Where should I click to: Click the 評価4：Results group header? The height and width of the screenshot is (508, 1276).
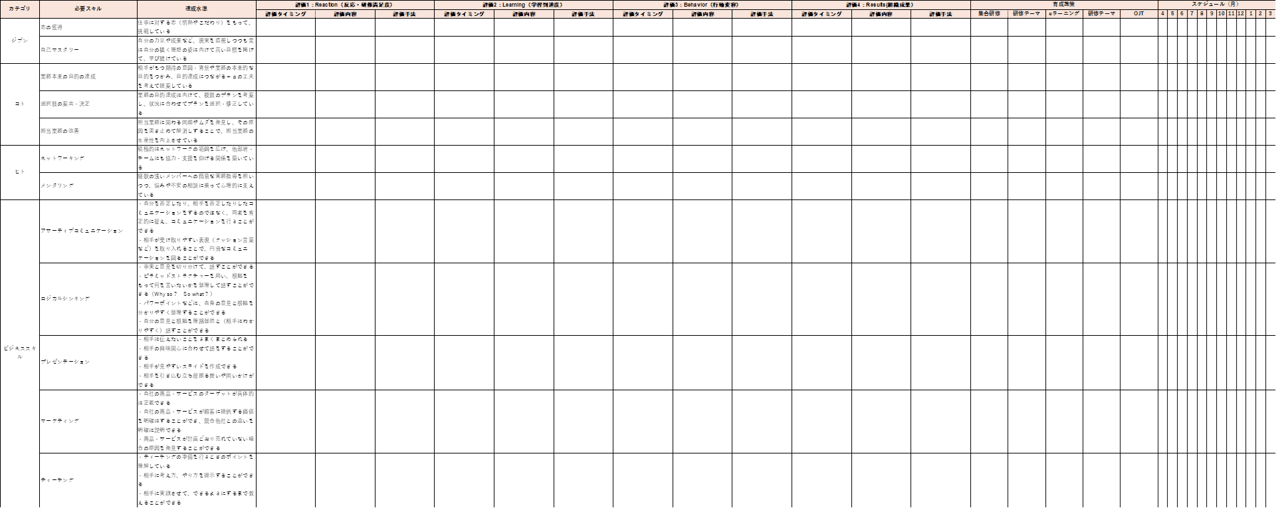pyautogui.click(x=881, y=5)
